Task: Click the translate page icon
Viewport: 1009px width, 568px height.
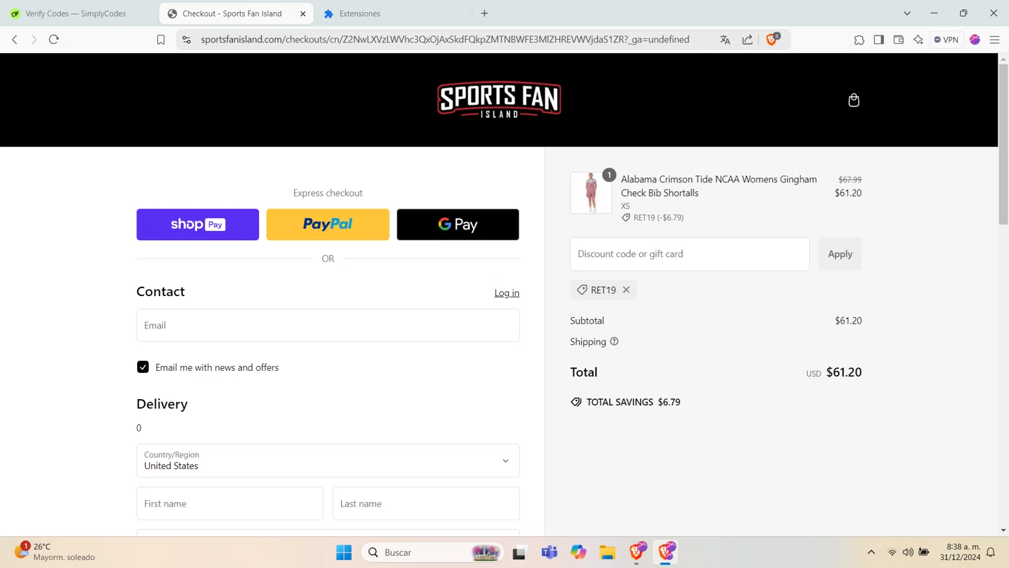Action: [724, 40]
